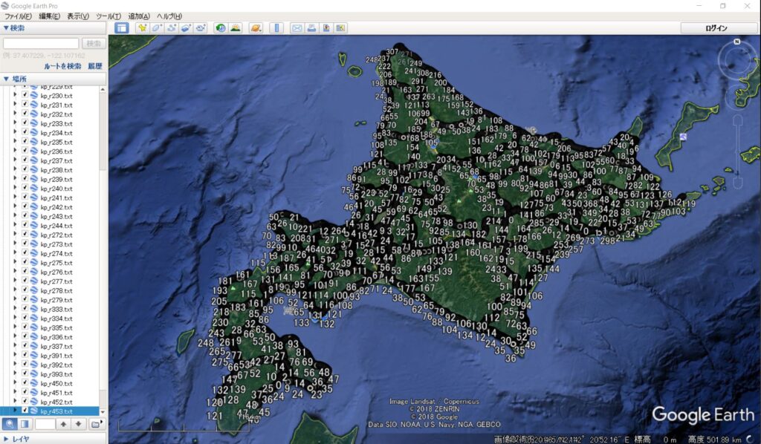This screenshot has width=761, height=444.
Task: Switch planets with the Saturn icon
Action: [255, 28]
